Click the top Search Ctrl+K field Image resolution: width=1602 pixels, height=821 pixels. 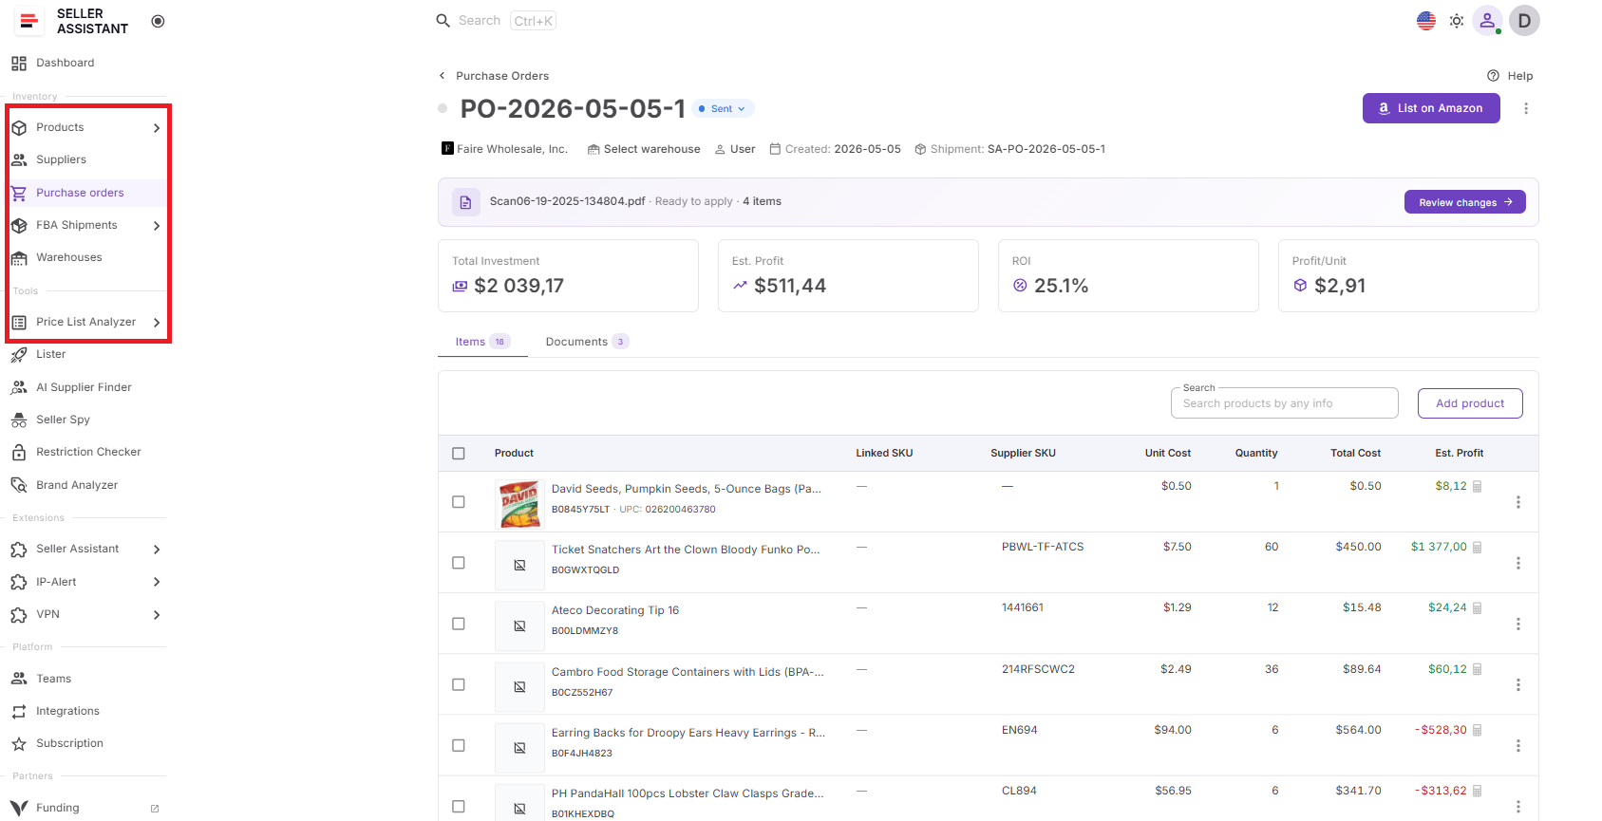496,21
